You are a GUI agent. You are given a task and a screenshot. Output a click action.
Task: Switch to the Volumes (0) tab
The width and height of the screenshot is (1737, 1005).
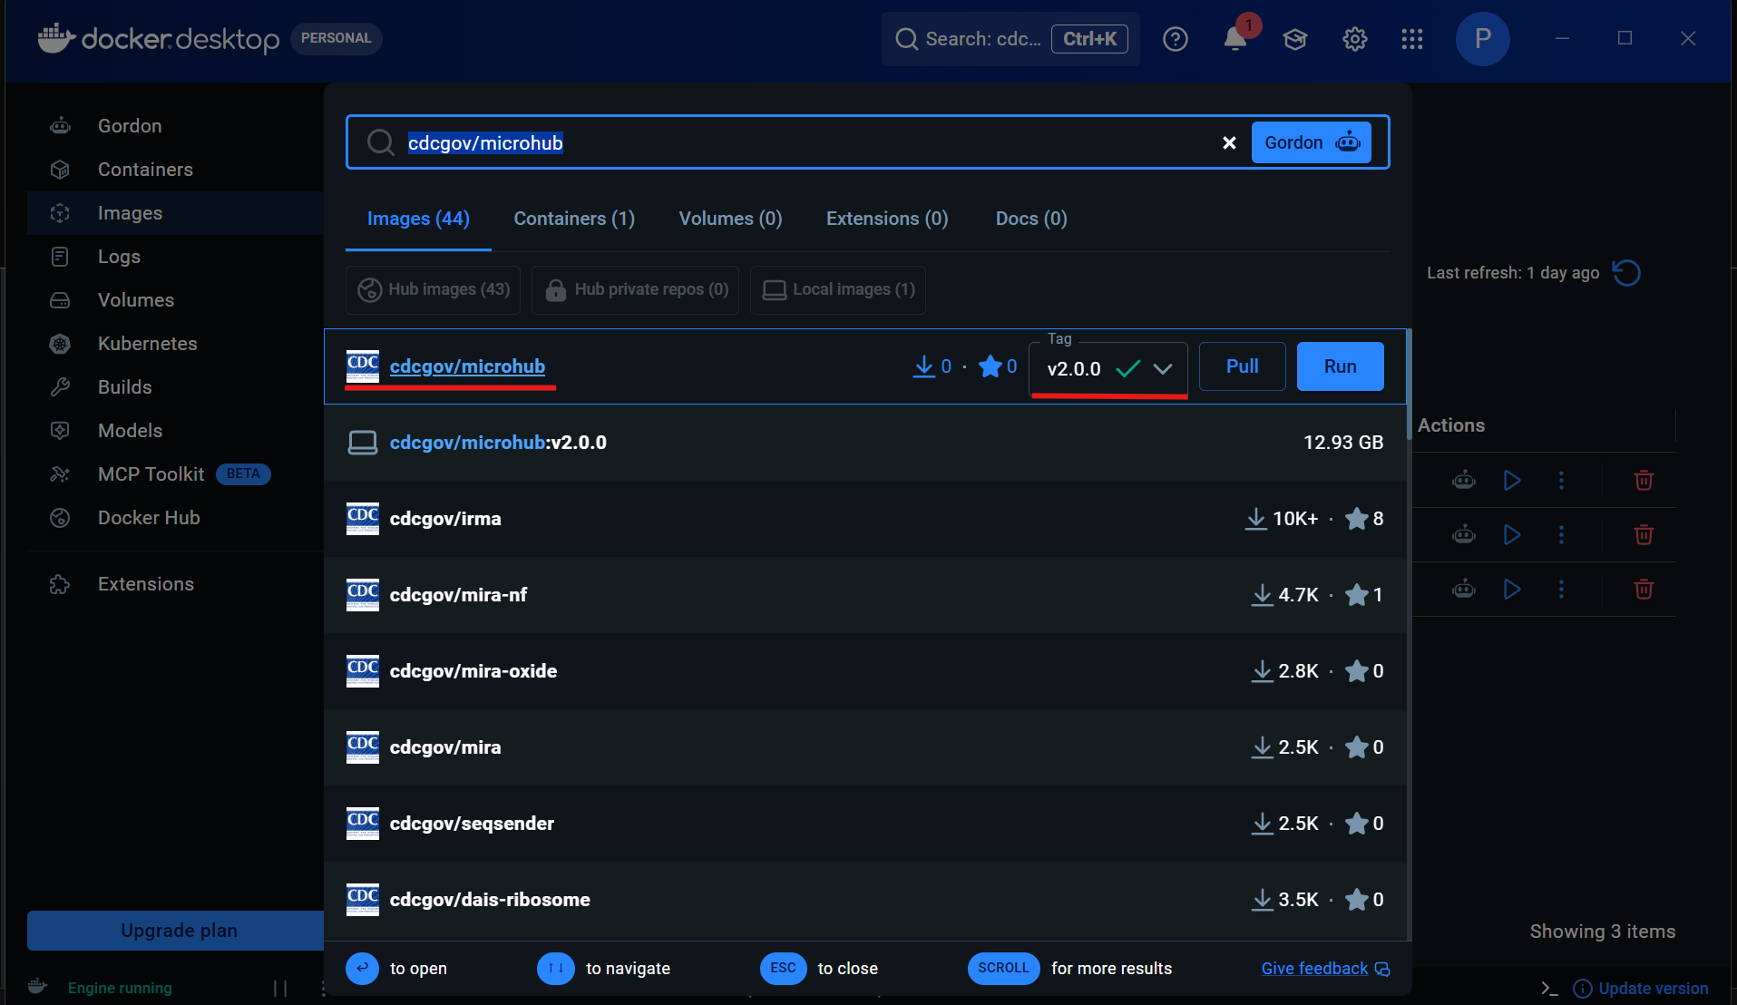point(730,219)
